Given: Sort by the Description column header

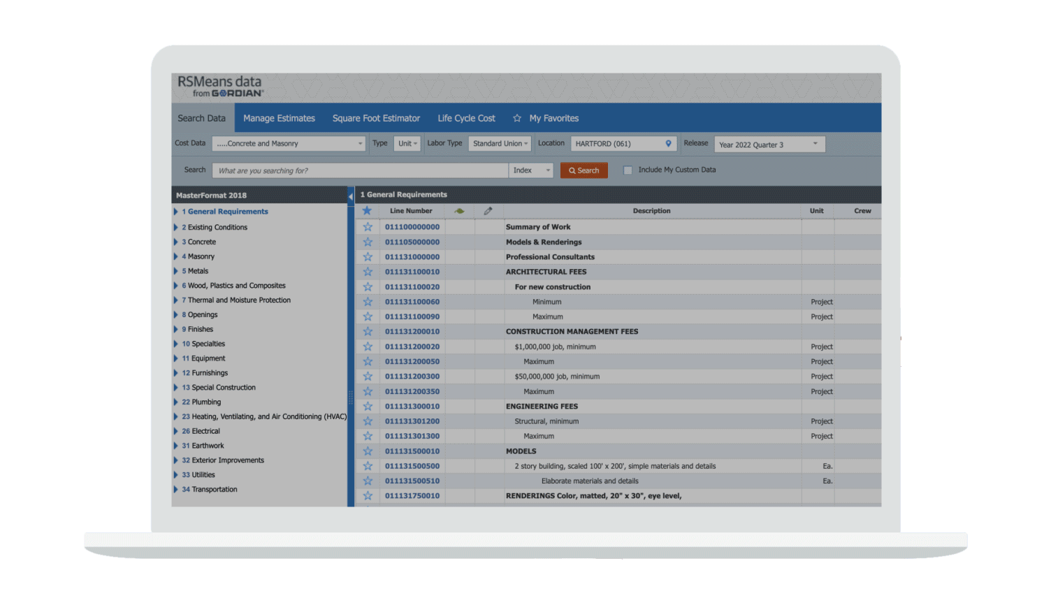Looking at the screenshot, I should 651,210.
